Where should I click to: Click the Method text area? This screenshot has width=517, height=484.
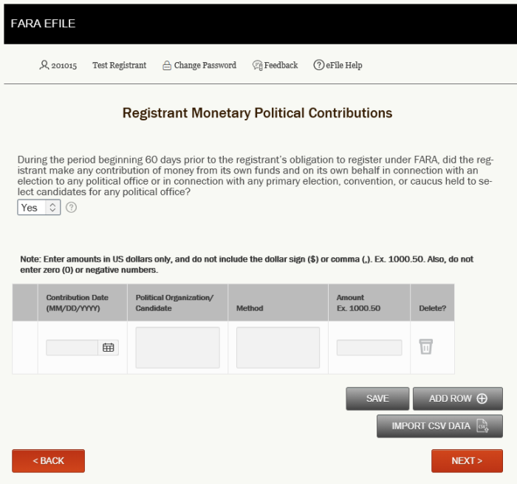[278, 347]
